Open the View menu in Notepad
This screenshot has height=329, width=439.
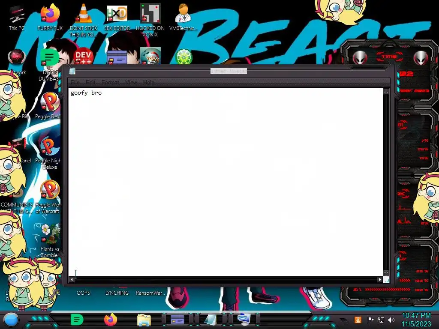click(x=131, y=82)
